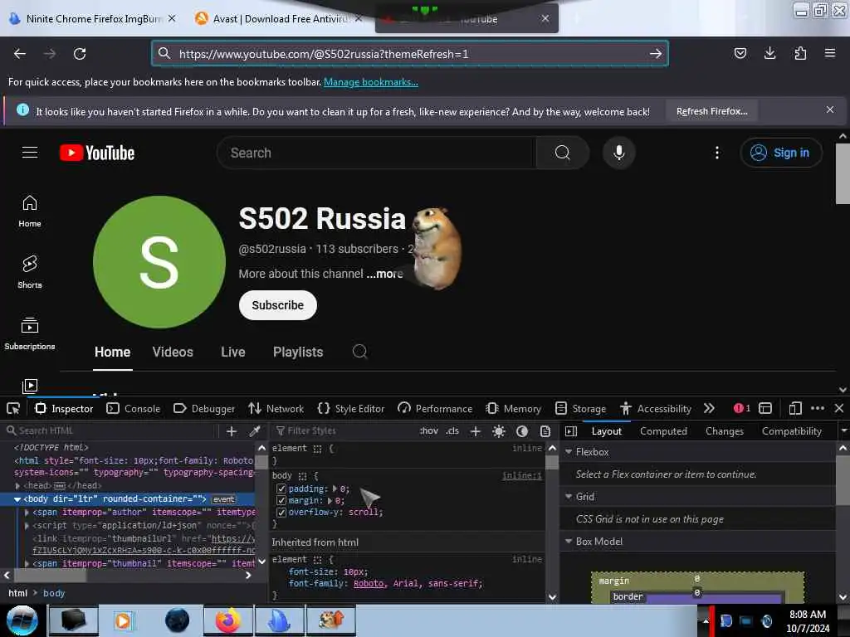850x637 pixels.
Task: Expand the span itemprop author node
Action: [x=27, y=512]
